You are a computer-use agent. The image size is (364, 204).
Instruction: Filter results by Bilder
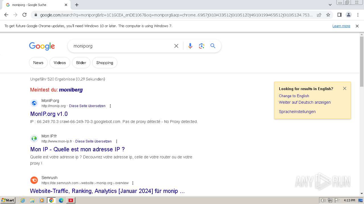pyautogui.click(x=81, y=63)
